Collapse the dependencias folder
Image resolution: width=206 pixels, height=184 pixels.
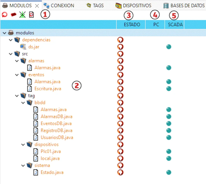[11, 40]
